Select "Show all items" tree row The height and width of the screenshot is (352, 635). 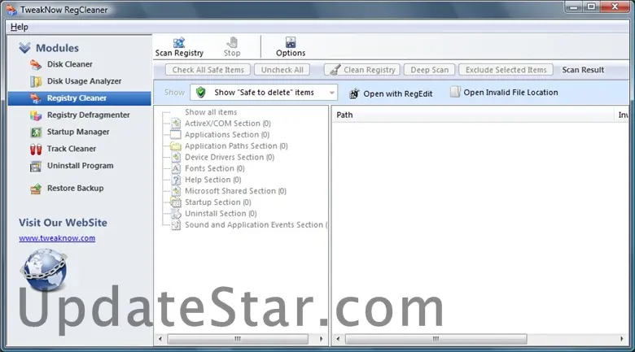pyautogui.click(x=211, y=112)
